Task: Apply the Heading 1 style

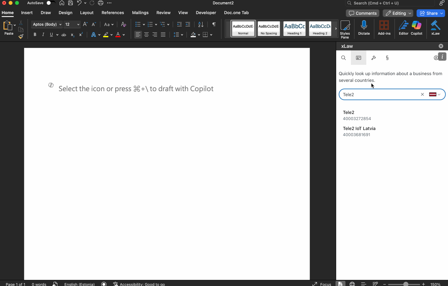Action: (x=295, y=29)
